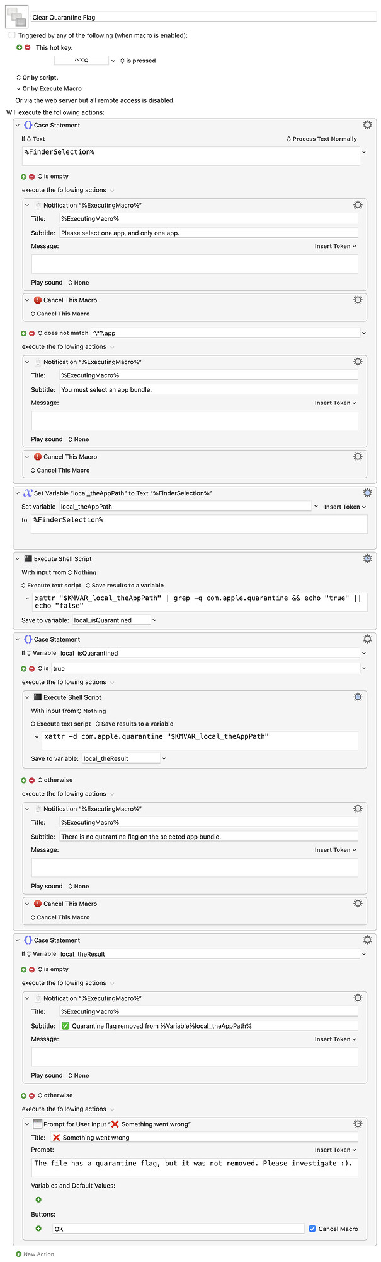Click the terminal icon on Execute Shell Script
This screenshot has width=381, height=1262.
27,558
